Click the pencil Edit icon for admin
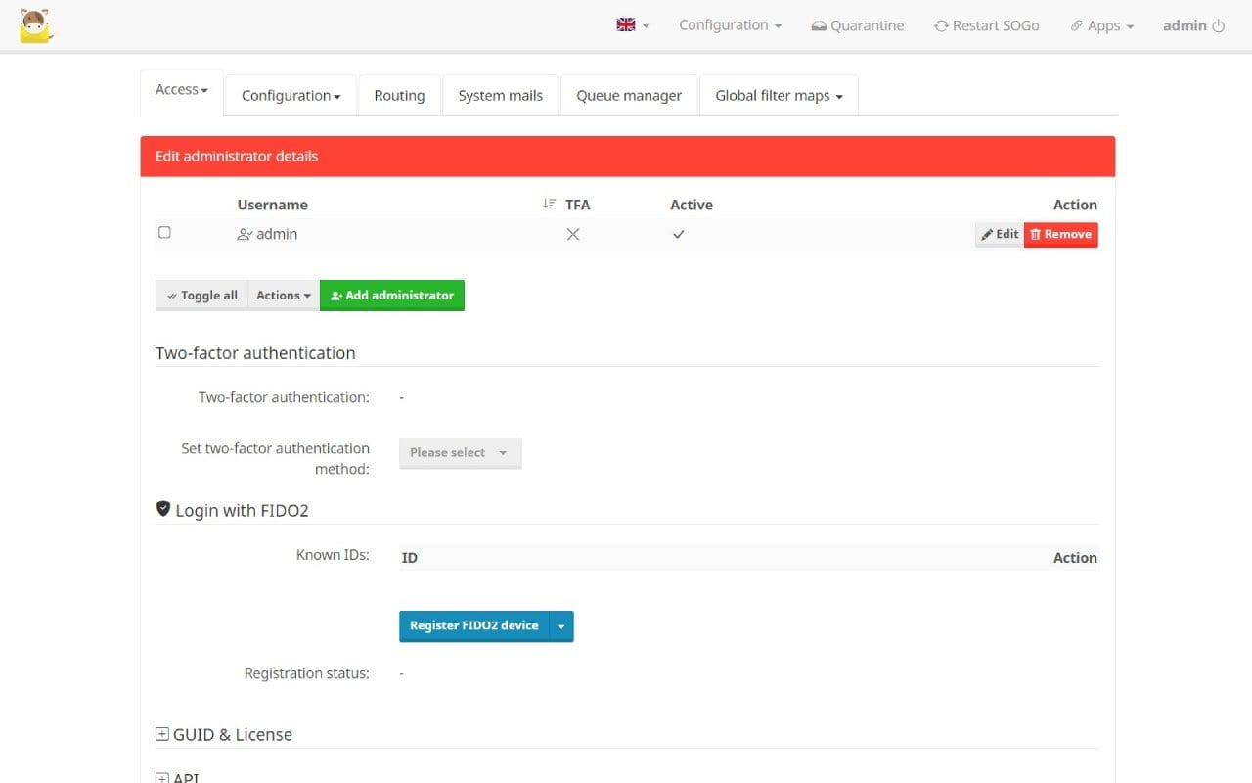This screenshot has width=1252, height=783. click(991, 234)
